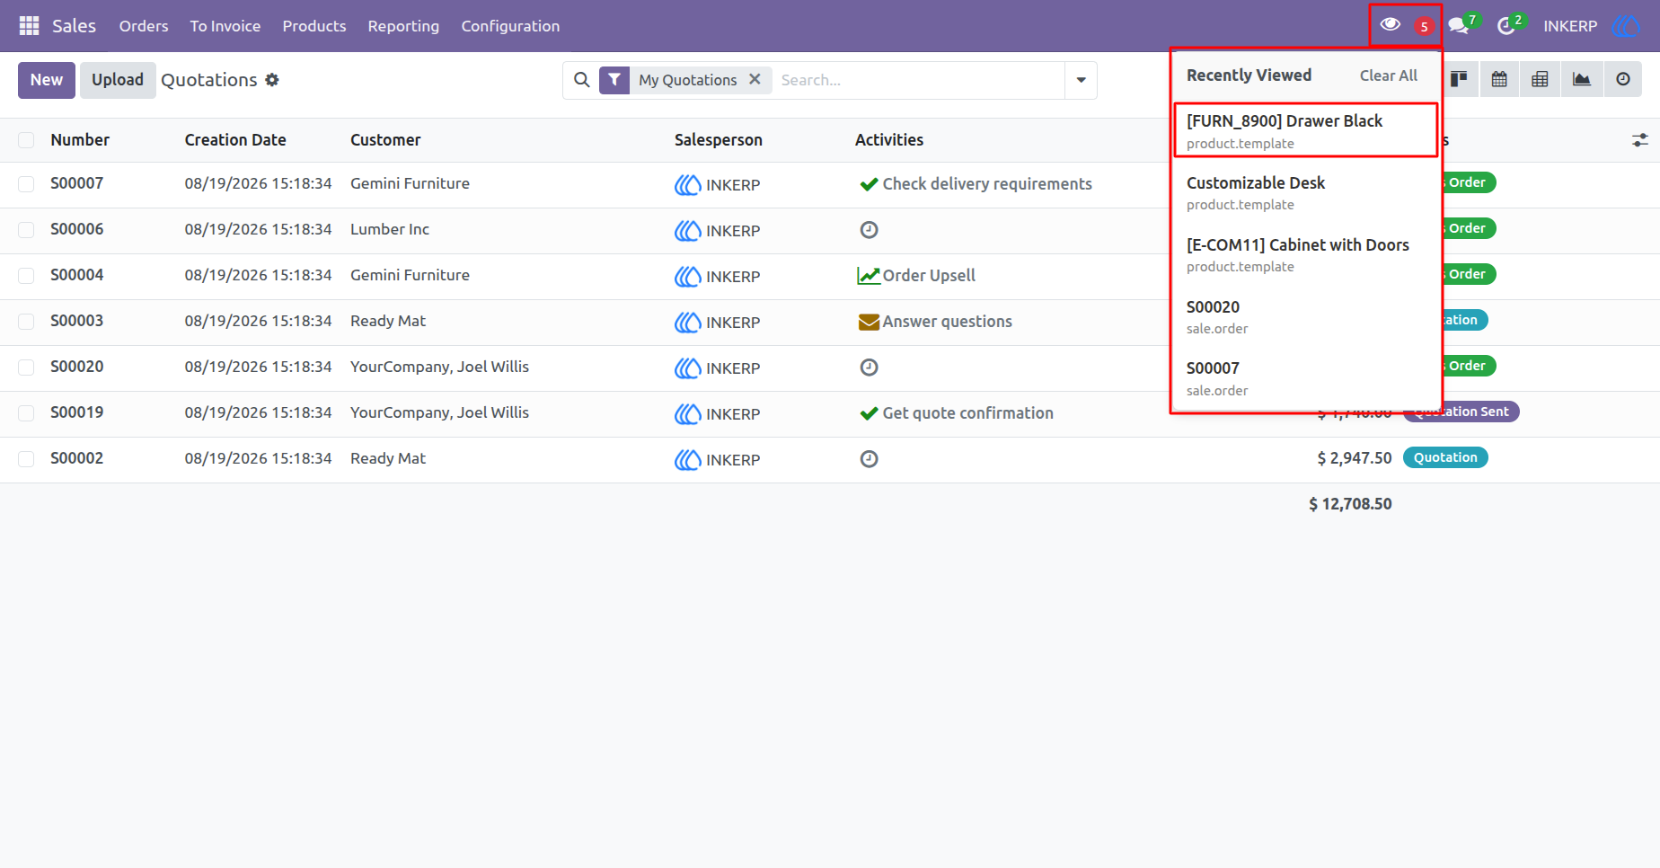This screenshot has height=868, width=1660.
Task: Open the apps grid menu icon
Action: pos(29,26)
